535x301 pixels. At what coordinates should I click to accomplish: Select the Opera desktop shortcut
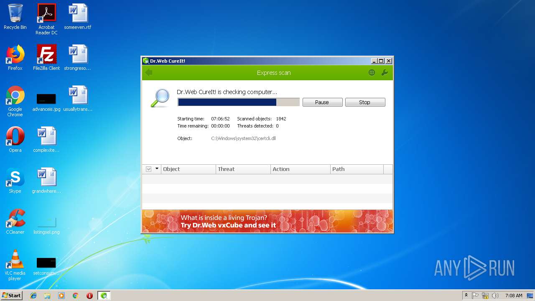click(15, 140)
